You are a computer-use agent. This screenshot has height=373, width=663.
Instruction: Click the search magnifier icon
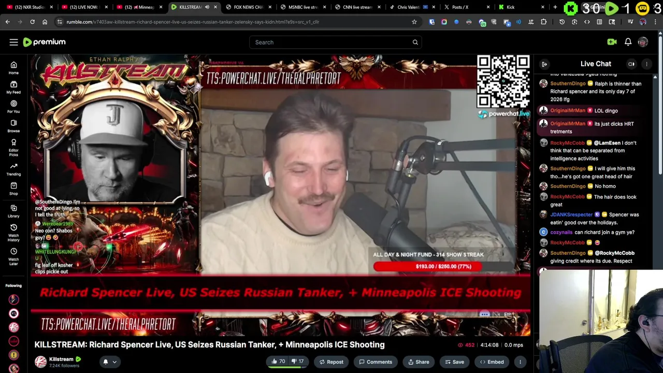(415, 42)
